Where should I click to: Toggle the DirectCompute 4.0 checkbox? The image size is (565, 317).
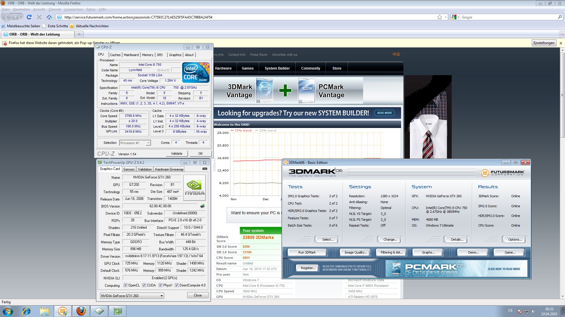[x=177, y=285]
